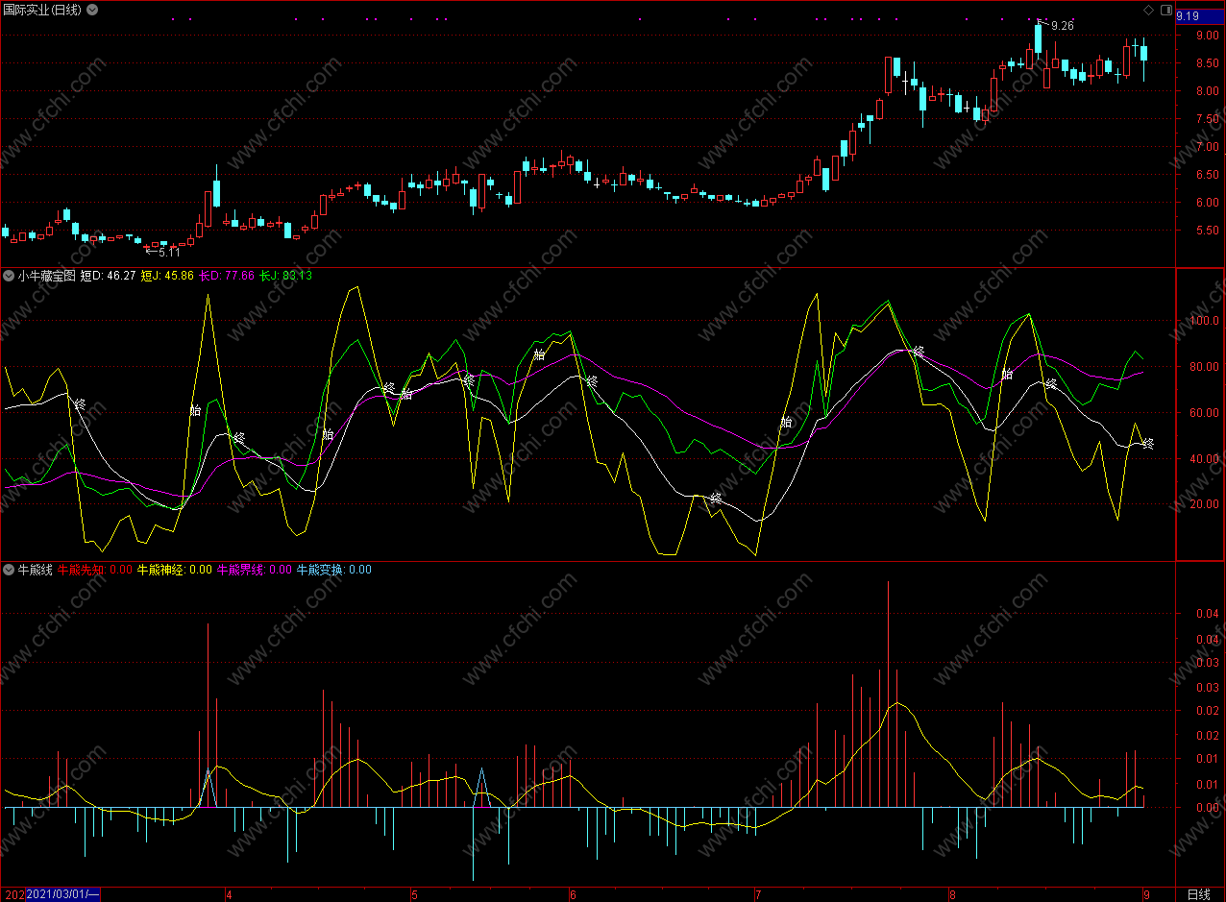
Task: Click the 9.26 high price annotation
Action: [x=1062, y=25]
